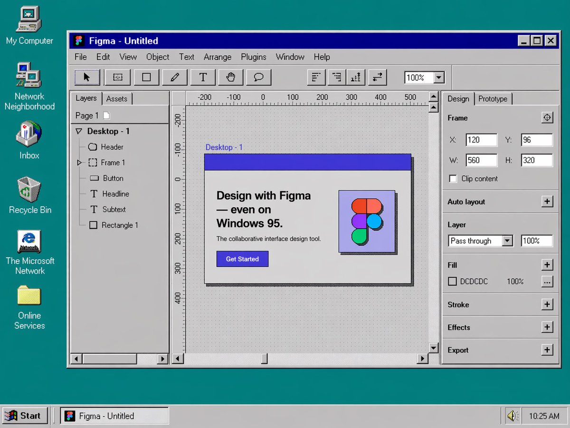Click the H height field showing 320
The height and width of the screenshot is (428, 570).
[537, 160]
